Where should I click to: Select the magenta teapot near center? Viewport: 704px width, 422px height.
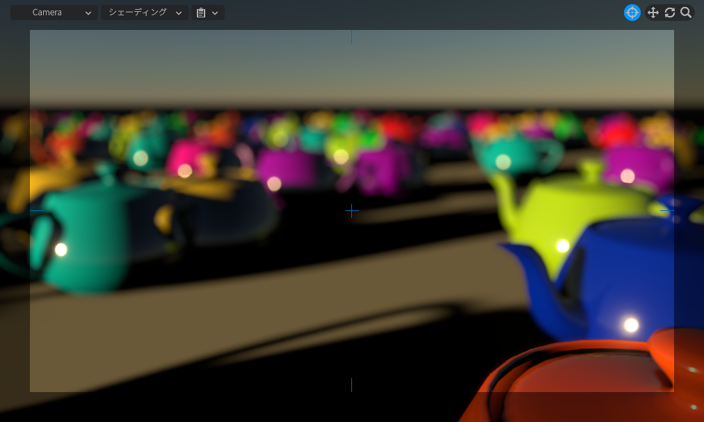[x=285, y=171]
